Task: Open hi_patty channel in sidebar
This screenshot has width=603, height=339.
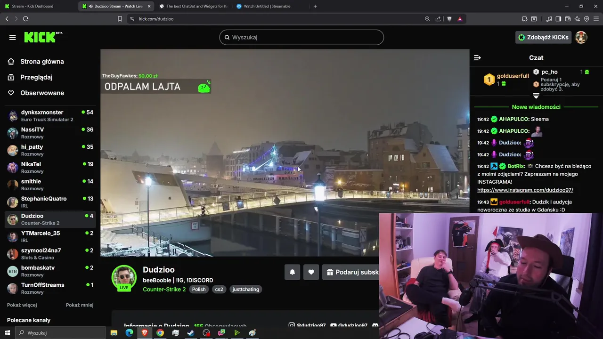Action: click(50, 150)
